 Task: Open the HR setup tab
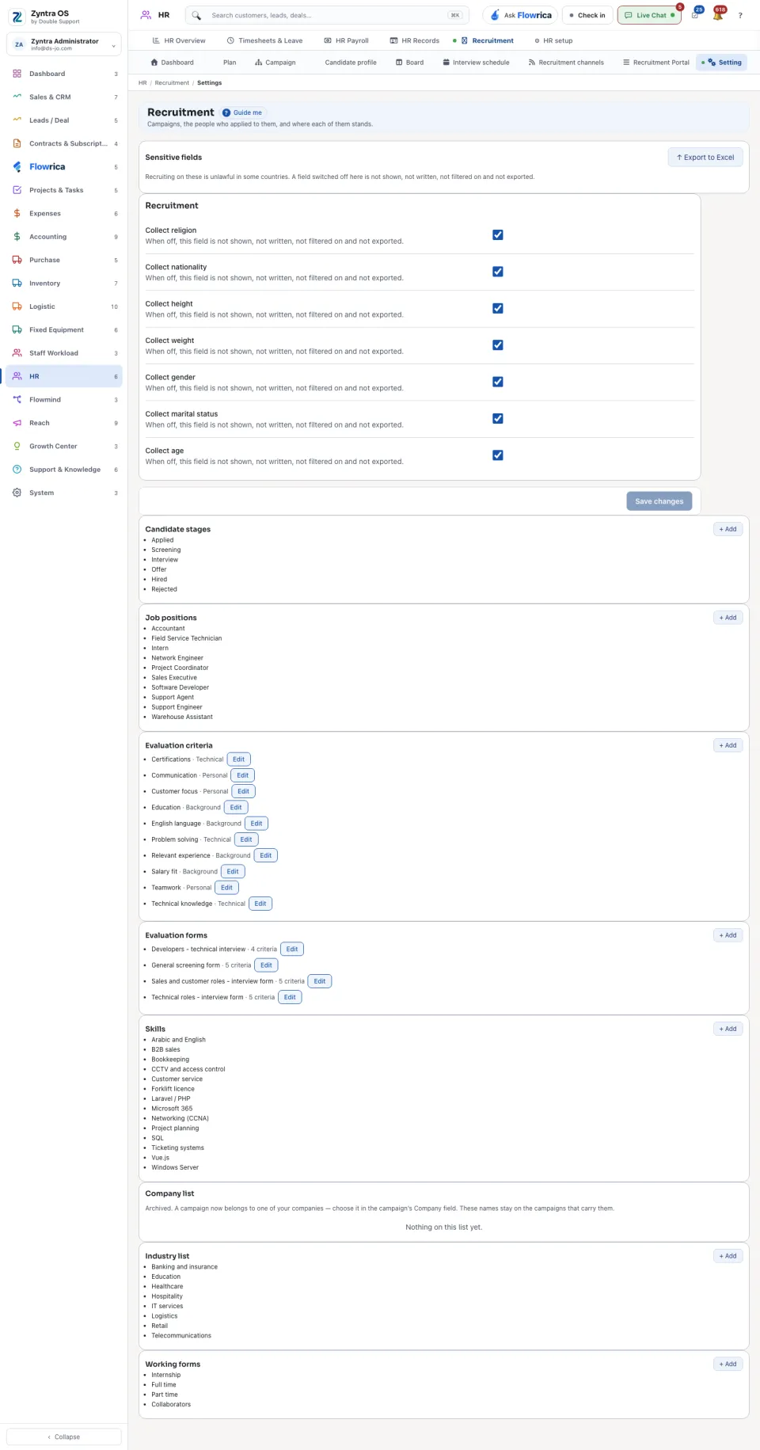click(x=553, y=40)
